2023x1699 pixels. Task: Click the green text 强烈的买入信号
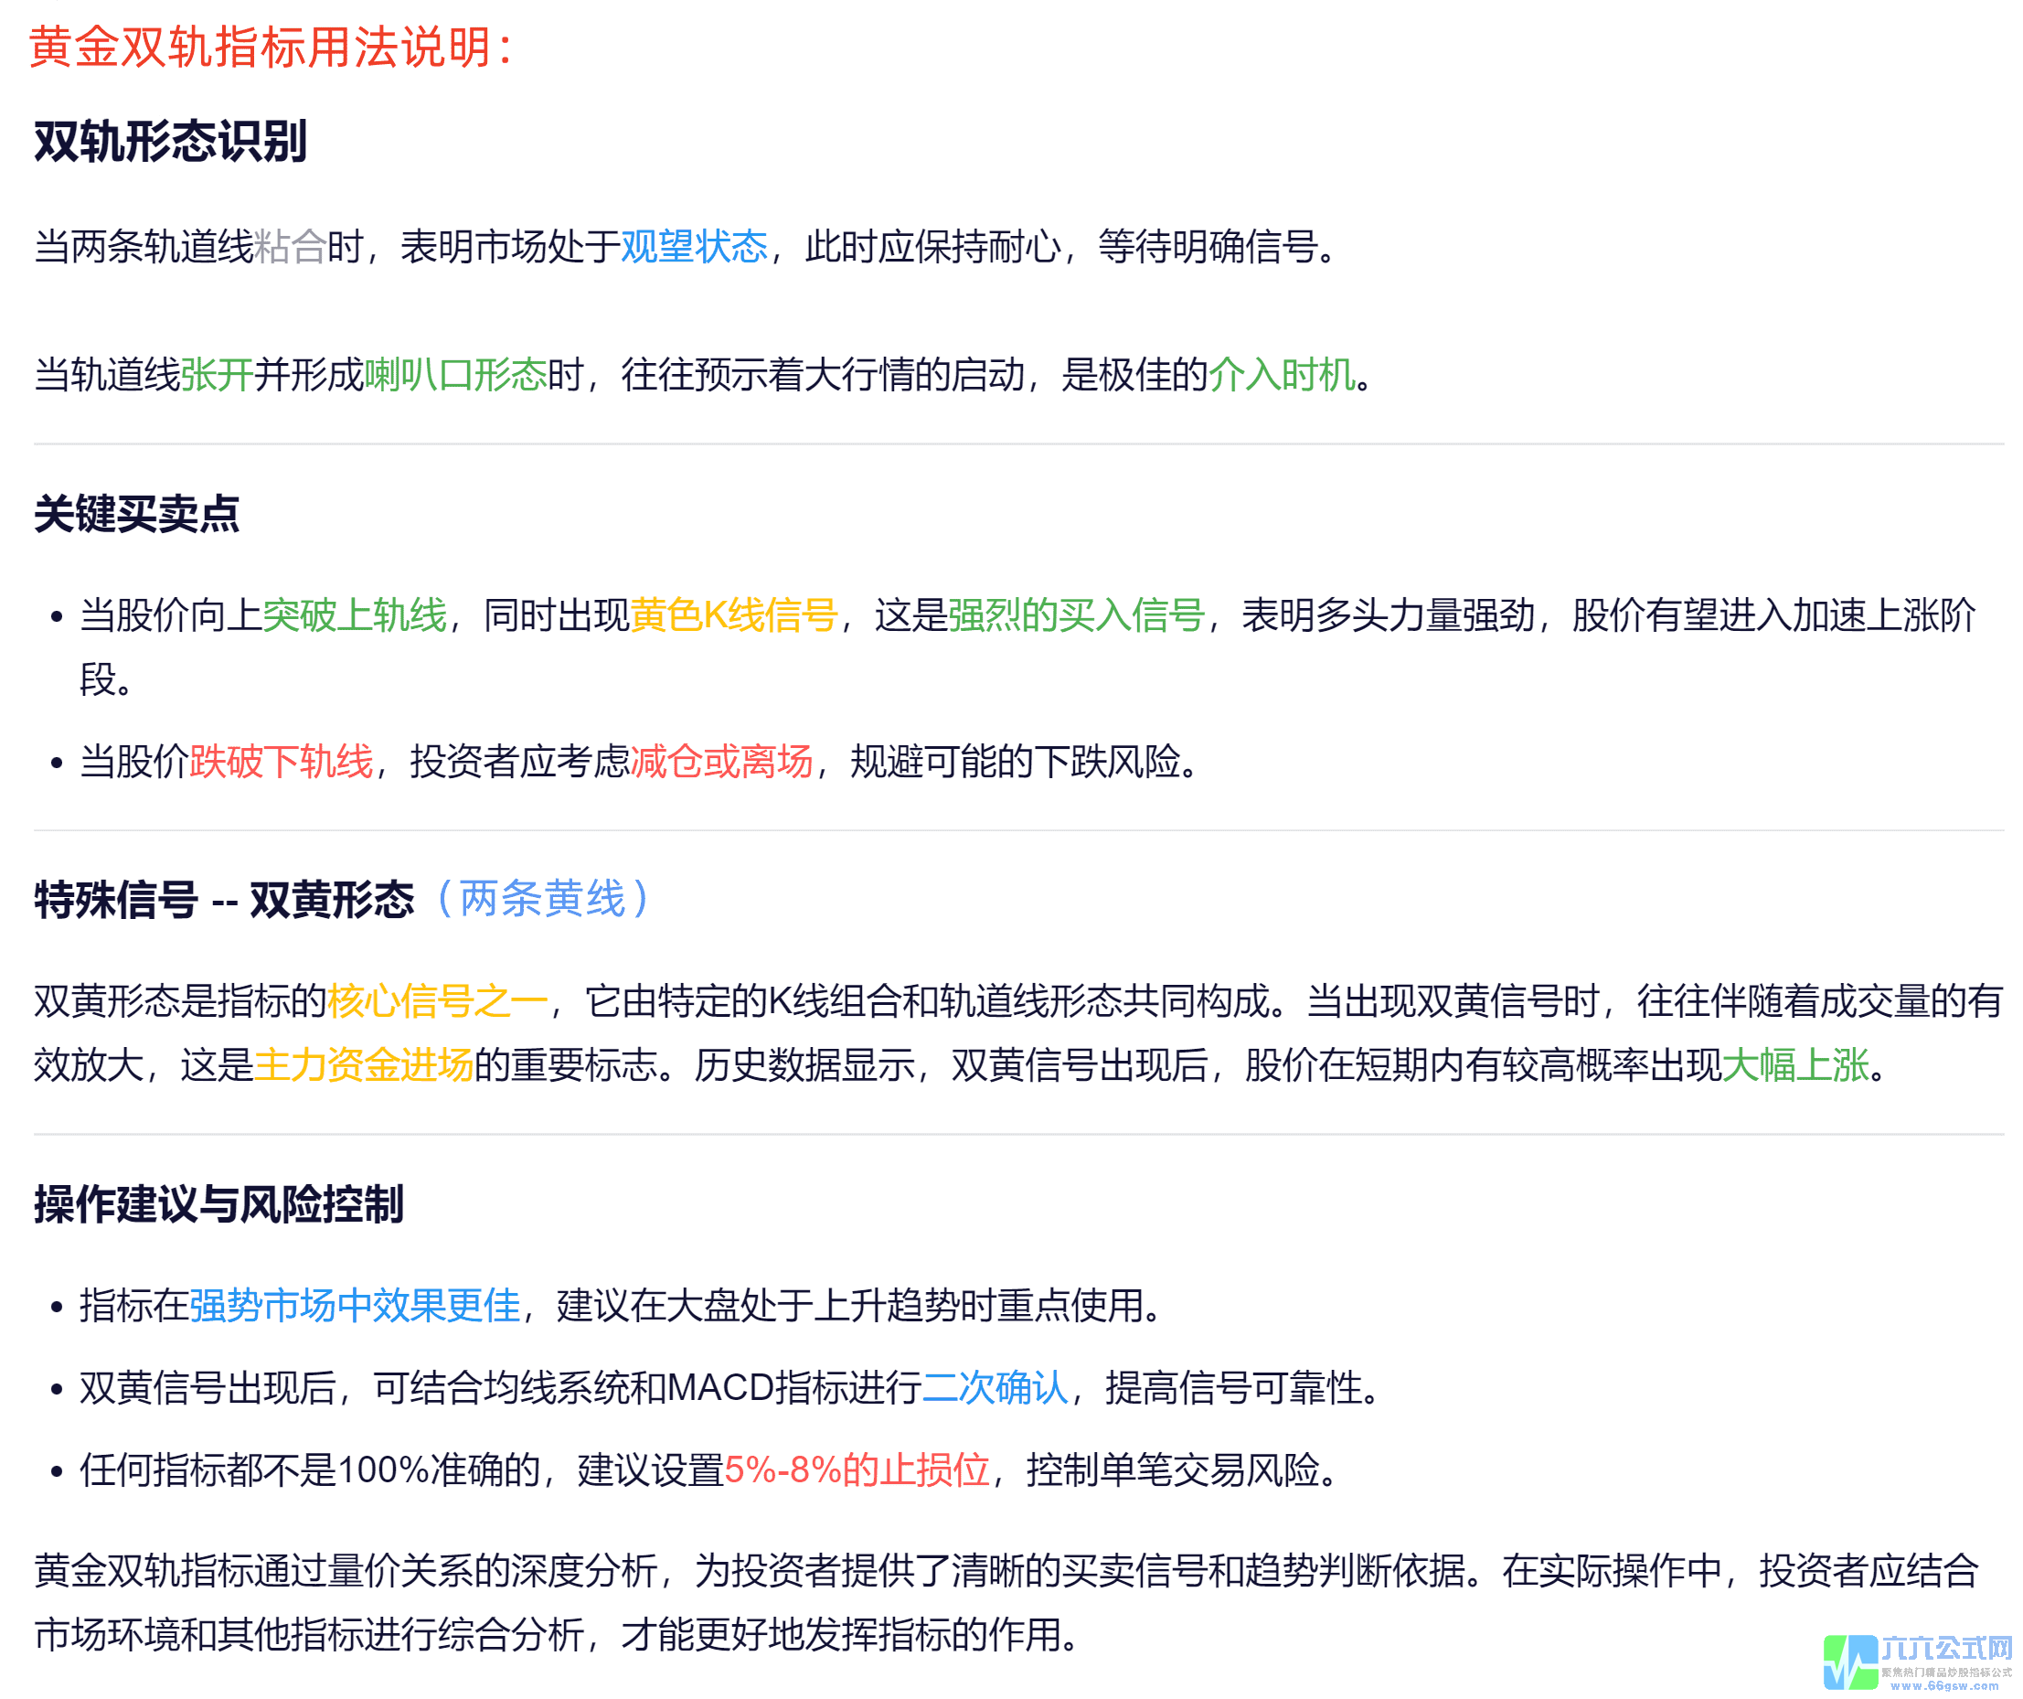[x=1076, y=614]
